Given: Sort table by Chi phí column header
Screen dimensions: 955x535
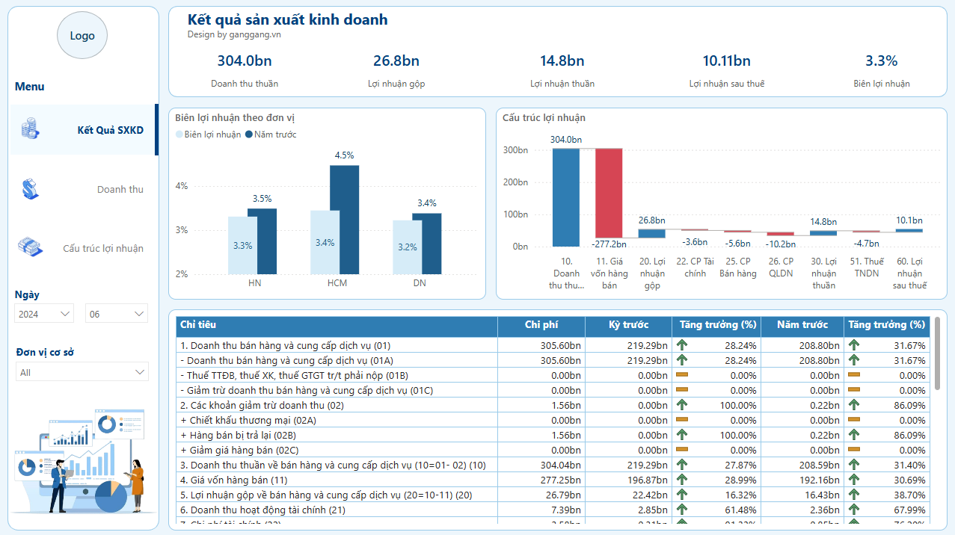Looking at the screenshot, I should click(541, 325).
